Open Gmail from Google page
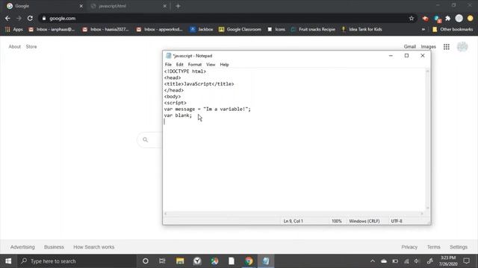Image resolution: width=478 pixels, height=268 pixels. click(410, 46)
